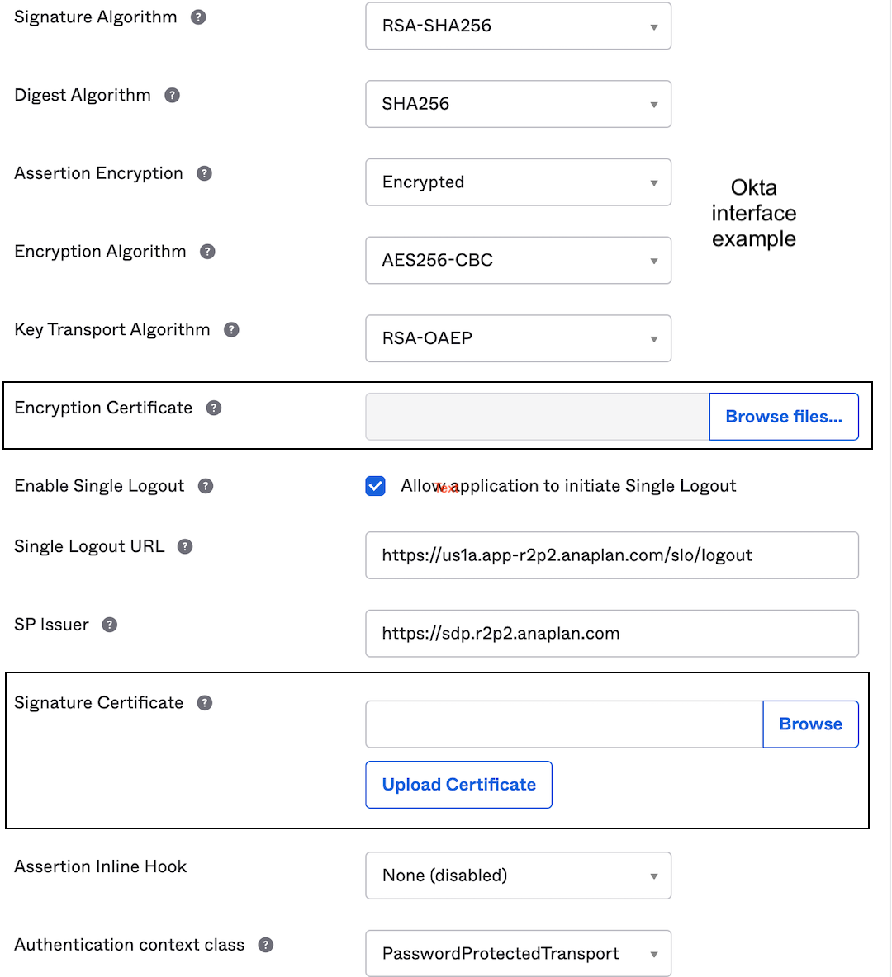The width and height of the screenshot is (892, 977).
Task: Open help for Signature Algorithm
Action: tap(197, 17)
